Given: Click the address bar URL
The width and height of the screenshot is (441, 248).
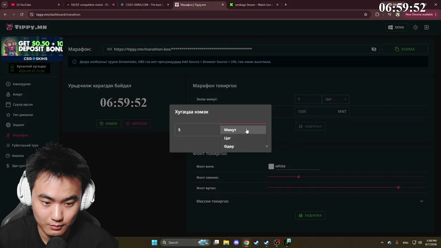Looking at the screenshot, I should coord(58,14).
